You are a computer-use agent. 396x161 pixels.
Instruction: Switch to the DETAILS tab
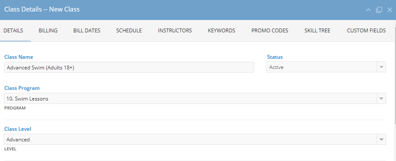13,31
